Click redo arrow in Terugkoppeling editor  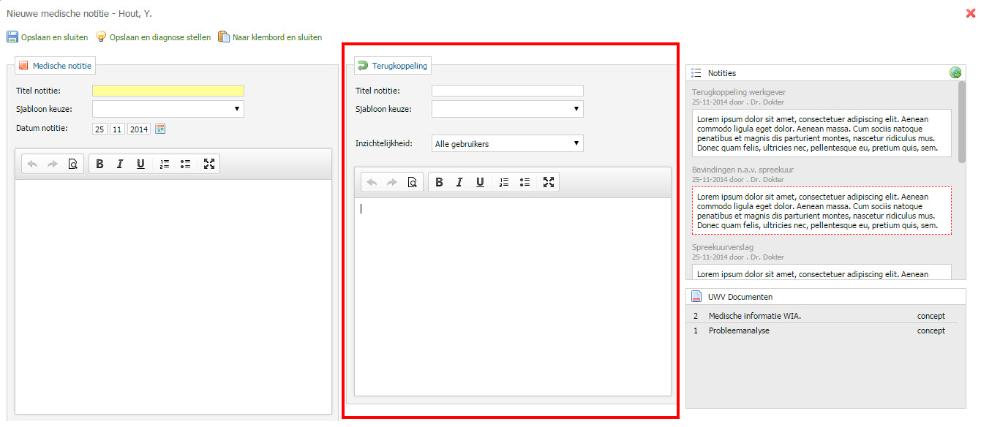coord(391,183)
